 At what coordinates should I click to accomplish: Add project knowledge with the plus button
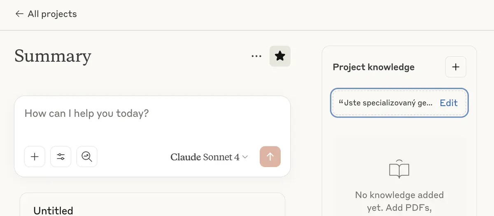click(456, 67)
